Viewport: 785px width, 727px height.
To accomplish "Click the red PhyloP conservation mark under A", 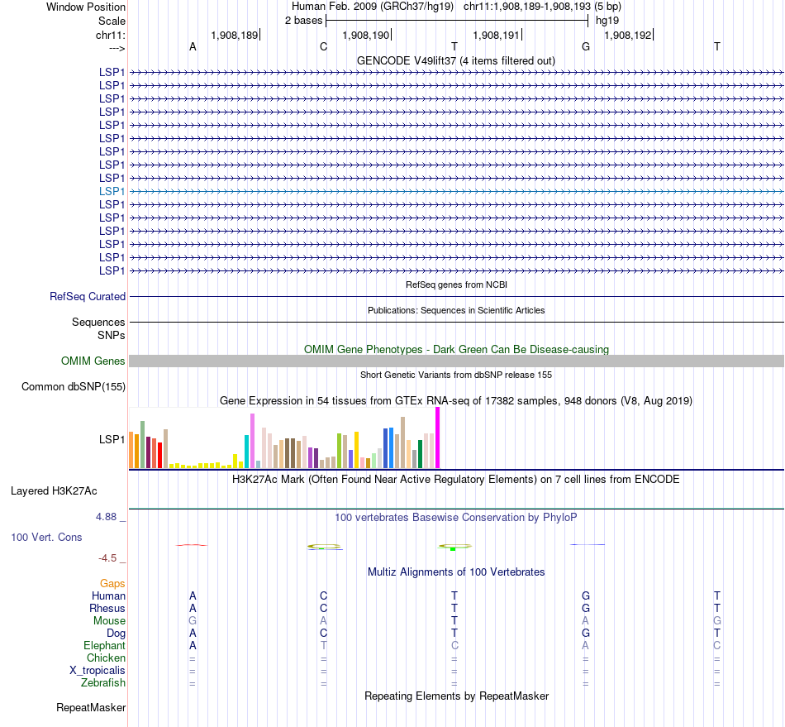I will click(191, 544).
